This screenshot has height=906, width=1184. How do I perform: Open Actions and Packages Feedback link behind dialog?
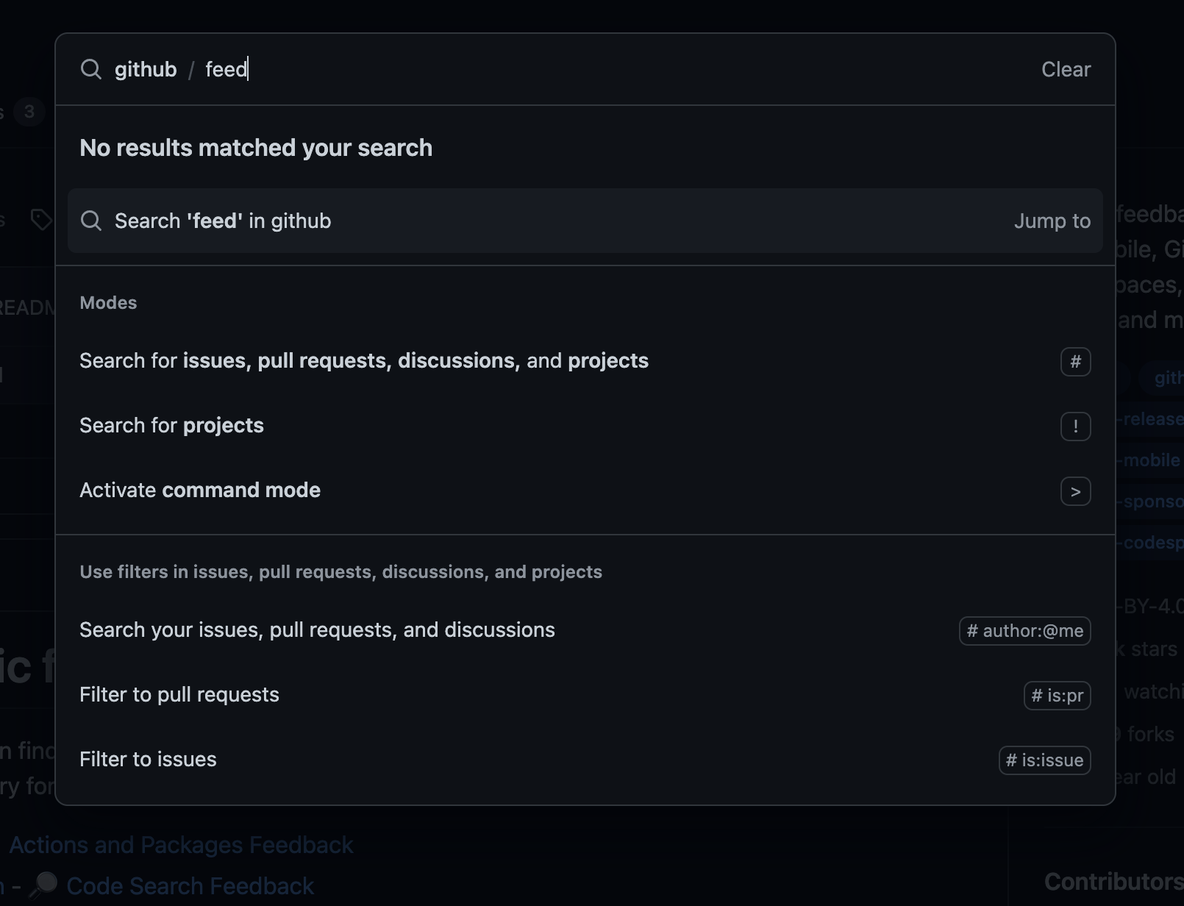click(x=181, y=845)
